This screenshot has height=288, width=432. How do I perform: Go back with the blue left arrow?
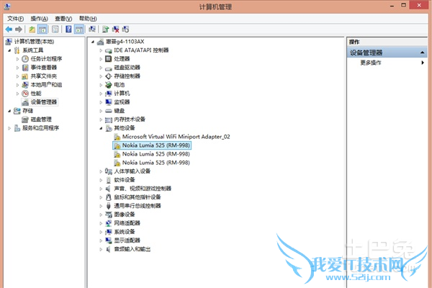click(9, 30)
